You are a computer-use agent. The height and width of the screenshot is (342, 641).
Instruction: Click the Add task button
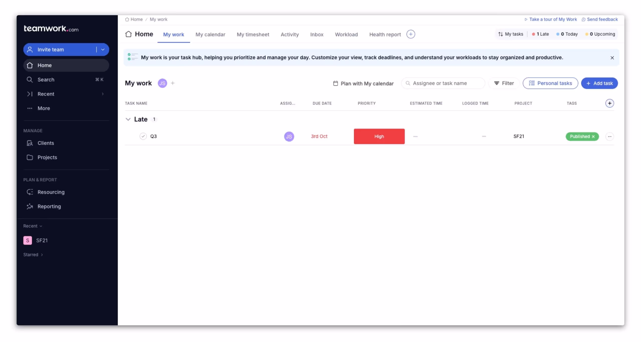pos(599,83)
